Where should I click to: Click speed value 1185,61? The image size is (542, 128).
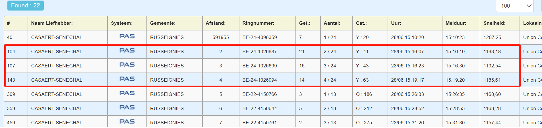492,80
